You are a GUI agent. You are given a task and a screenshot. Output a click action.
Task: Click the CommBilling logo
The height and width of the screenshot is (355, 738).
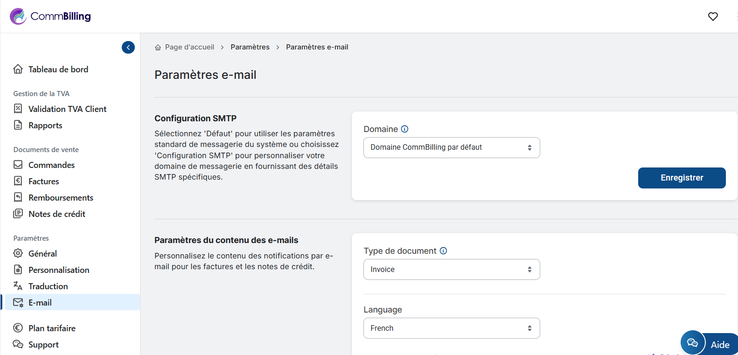[50, 16]
